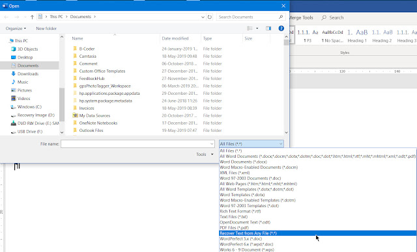Choose PDF Files (*.pdf) filter option
Viewport: 417px width, 252px height.
click(x=317, y=227)
